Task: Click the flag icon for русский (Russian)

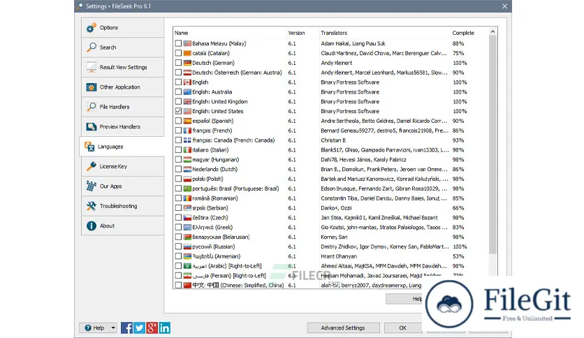Action: tap(187, 247)
